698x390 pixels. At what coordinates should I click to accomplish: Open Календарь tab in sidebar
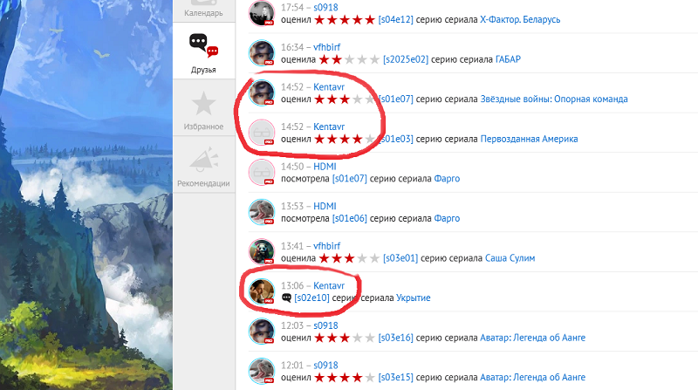[x=203, y=10]
